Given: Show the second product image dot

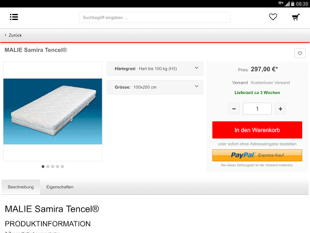Looking at the screenshot, I should click(x=48, y=166).
